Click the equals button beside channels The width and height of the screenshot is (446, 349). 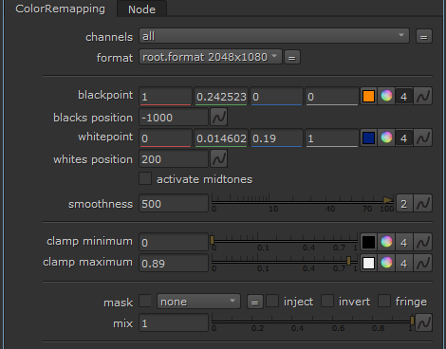pyautogui.click(x=424, y=36)
